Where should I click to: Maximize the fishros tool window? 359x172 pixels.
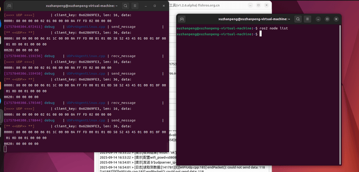tap(258, 5)
